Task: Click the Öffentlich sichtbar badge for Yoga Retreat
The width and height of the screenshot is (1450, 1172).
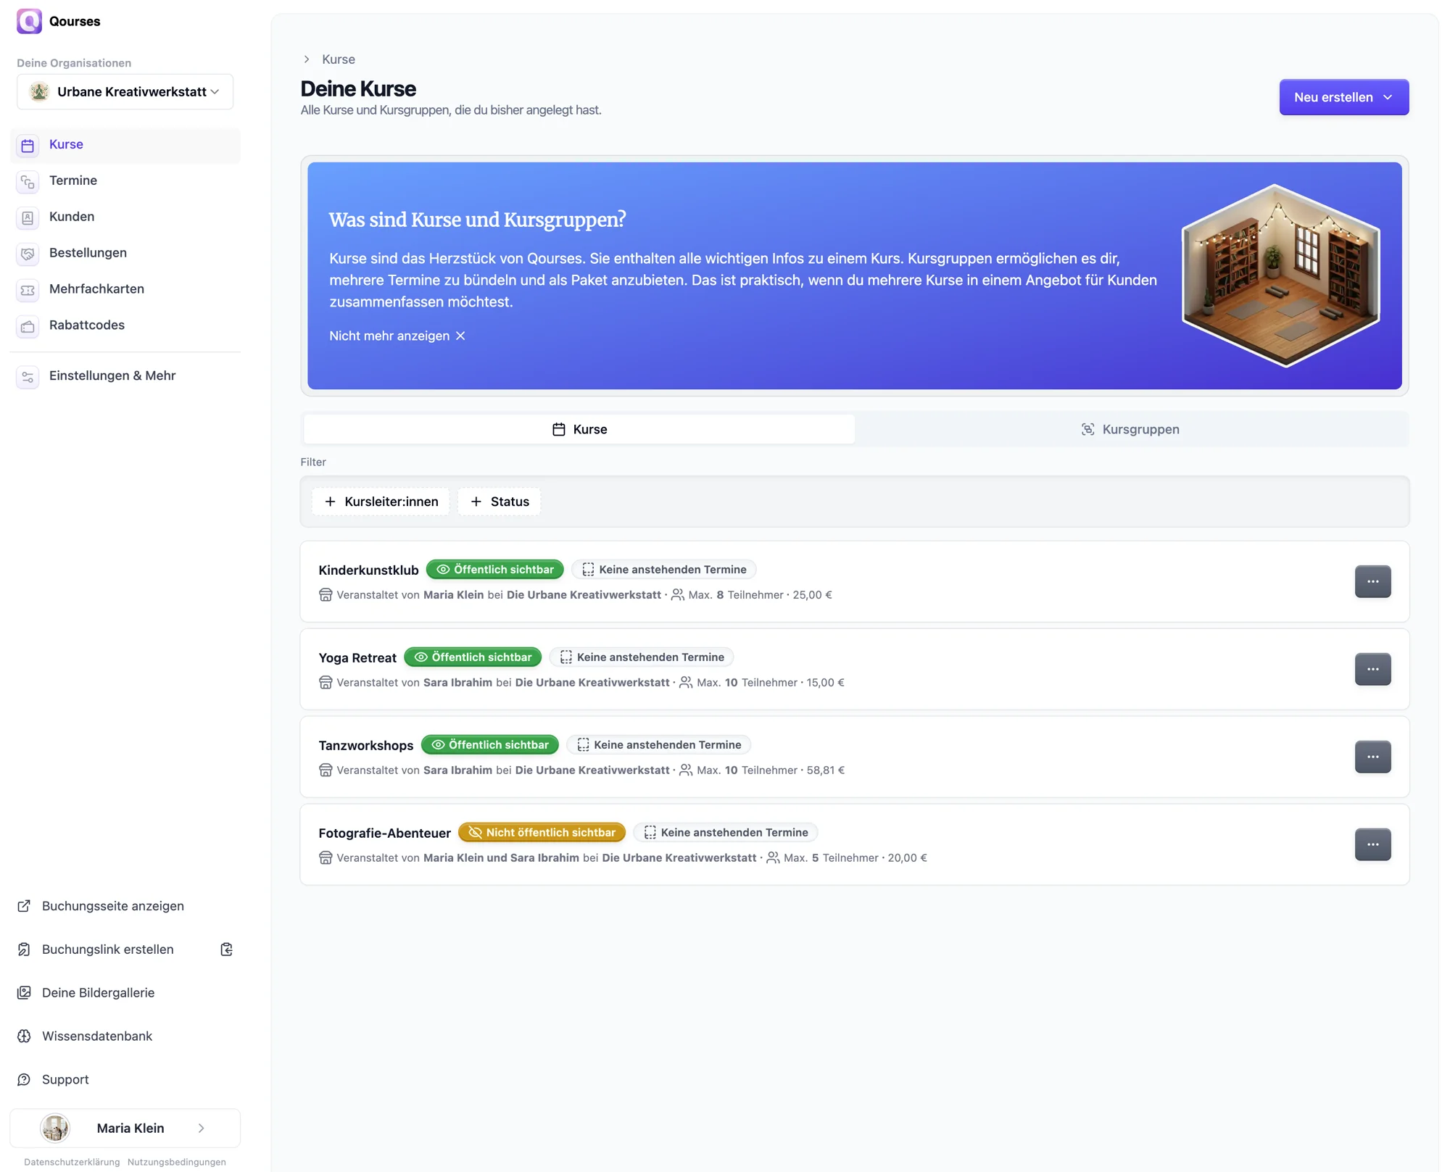Action: 473,657
